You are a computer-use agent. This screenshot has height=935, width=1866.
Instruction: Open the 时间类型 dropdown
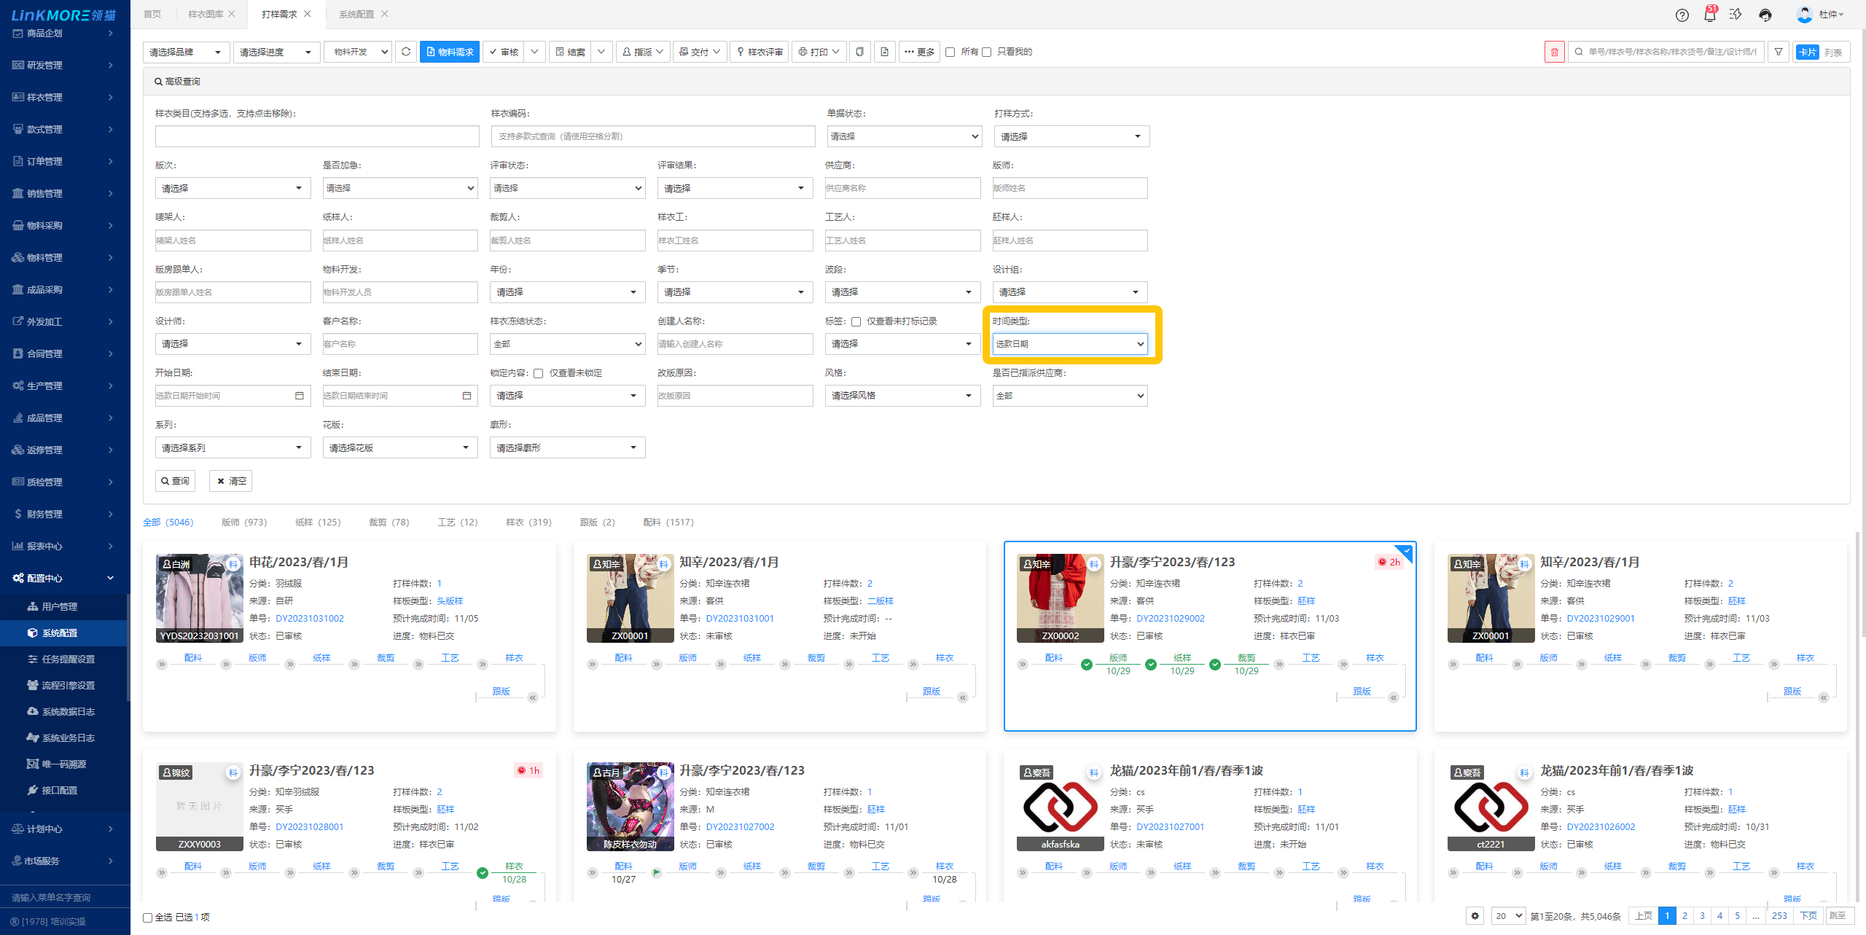(x=1069, y=344)
